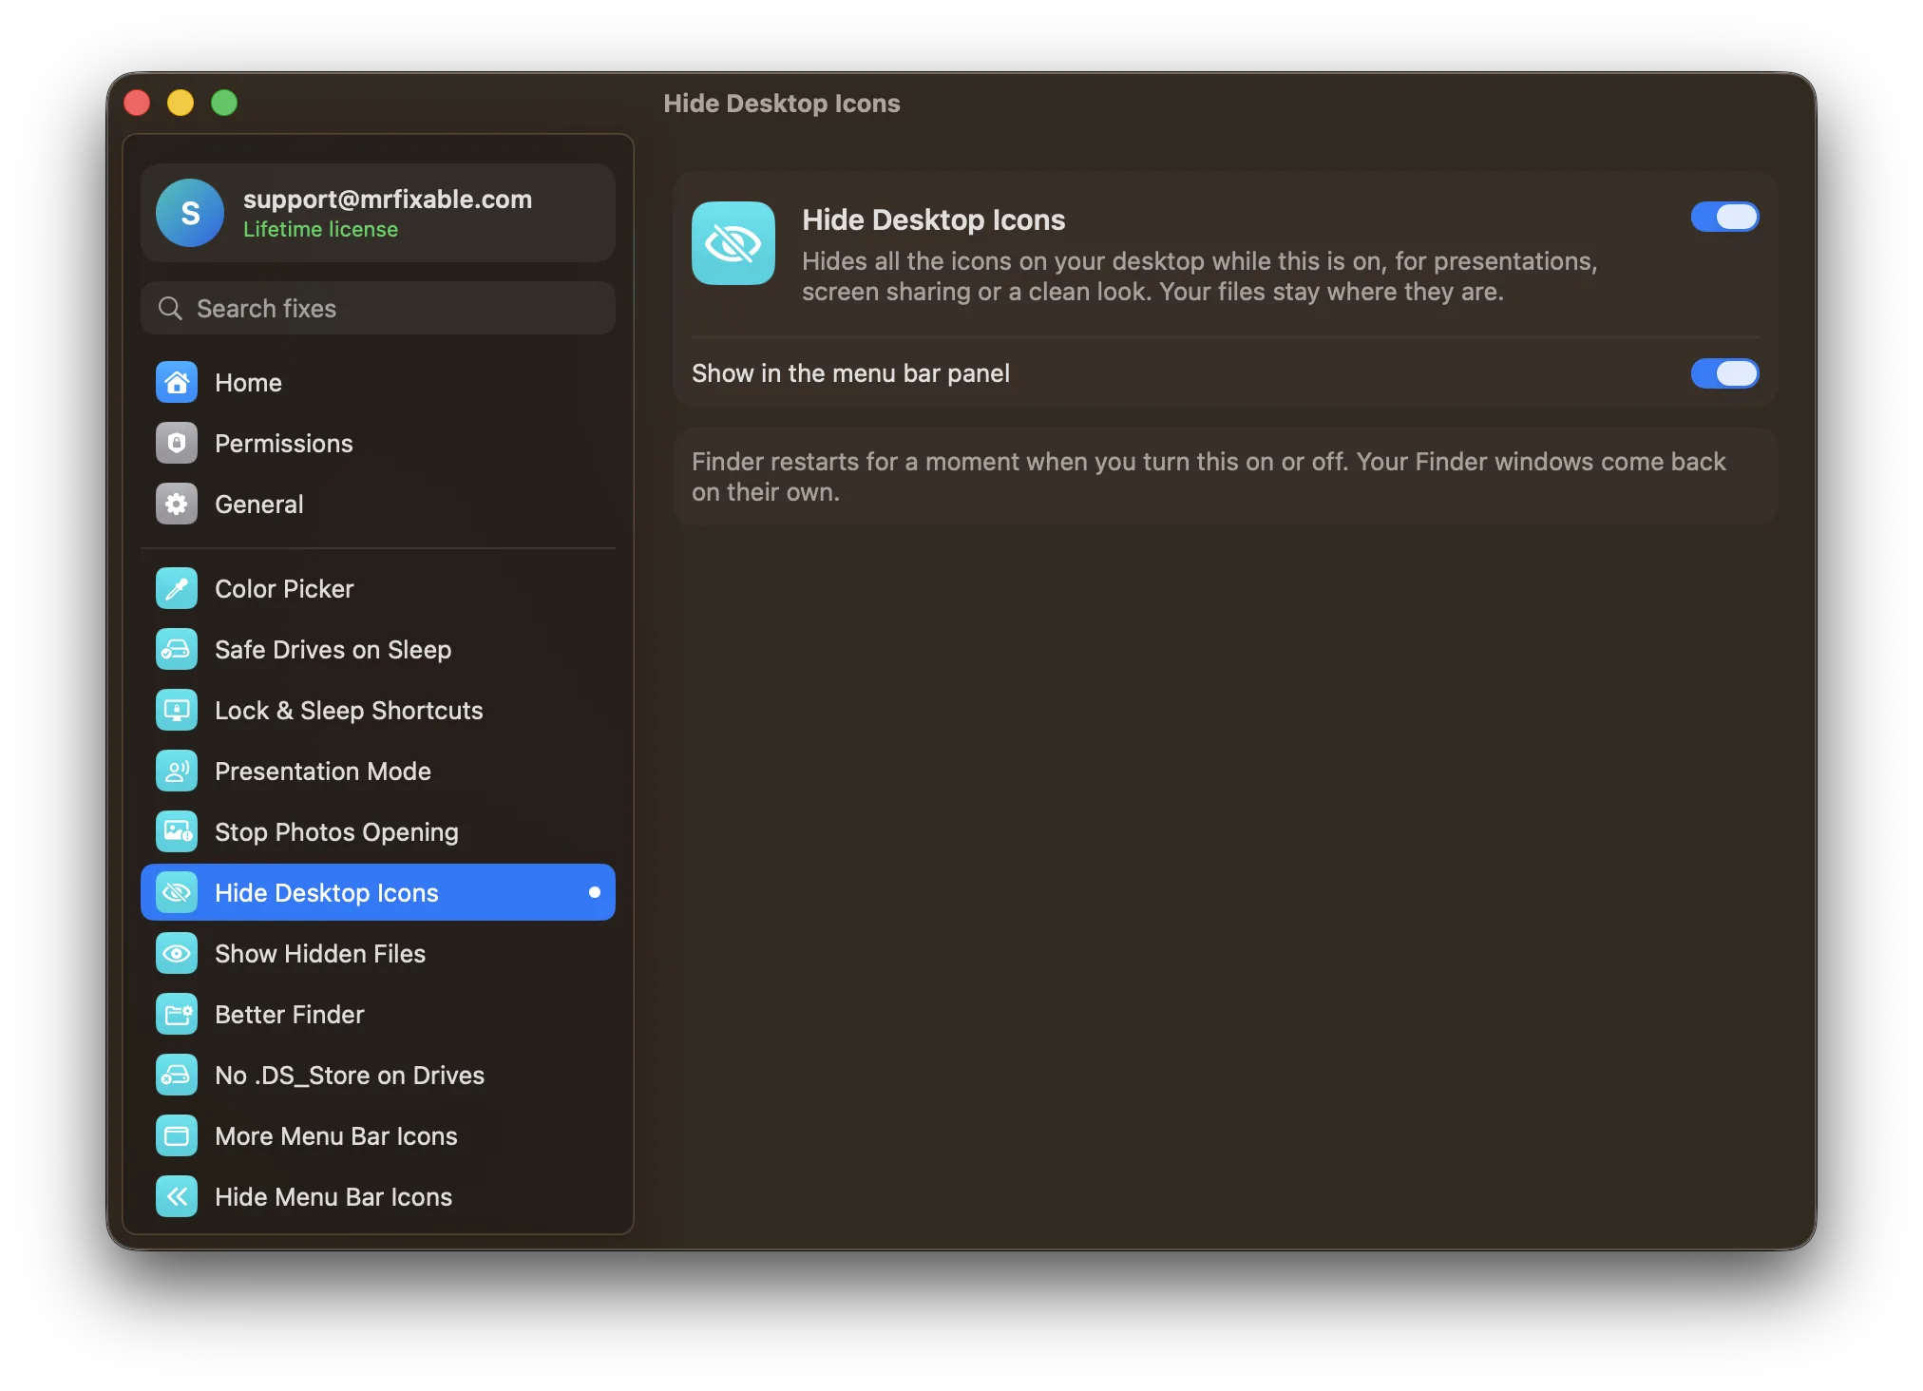1923x1391 pixels.
Task: Toggle Show in the menu bar panel
Action: (x=1724, y=373)
